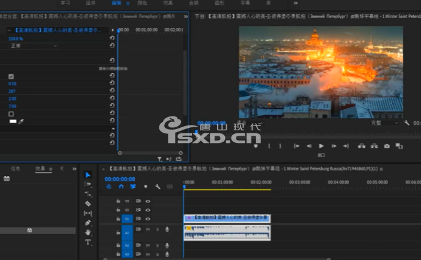Mute audio track A1
This screenshot has height=260, width=421.
[148, 229]
